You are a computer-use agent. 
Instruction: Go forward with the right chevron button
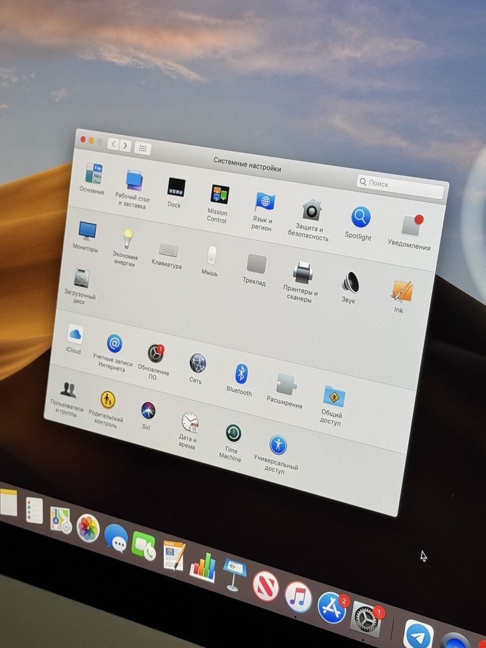[x=126, y=146]
